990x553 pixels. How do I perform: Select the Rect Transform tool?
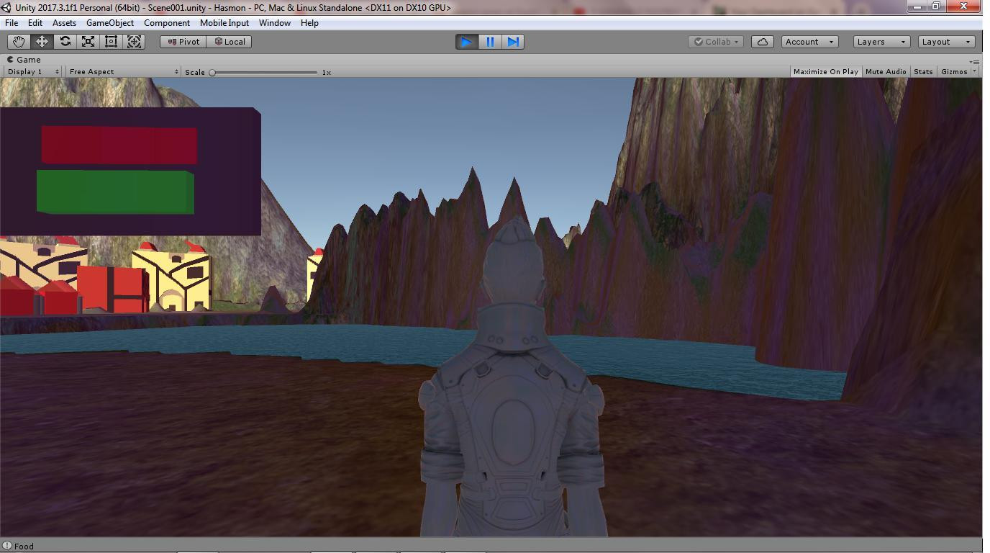pos(111,42)
